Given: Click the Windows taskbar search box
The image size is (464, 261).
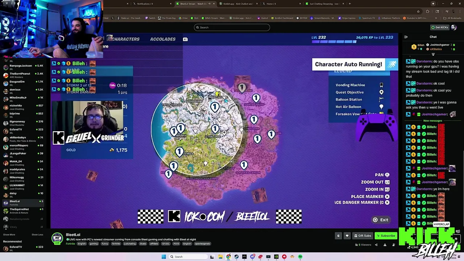Looking at the screenshot, I should (188, 257).
